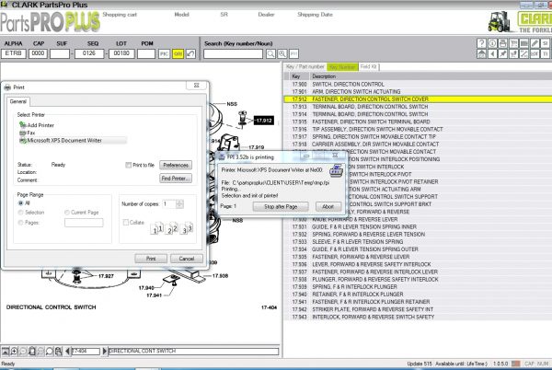Run search with magnifier icon
The height and width of the screenshot is (370, 552).
270,54
